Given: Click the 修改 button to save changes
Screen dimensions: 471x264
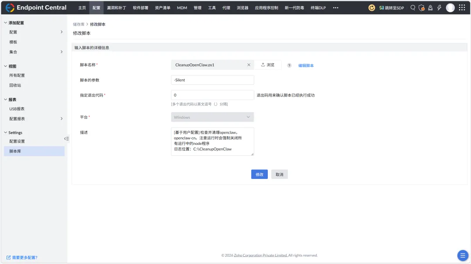Looking at the screenshot, I should point(259,174).
